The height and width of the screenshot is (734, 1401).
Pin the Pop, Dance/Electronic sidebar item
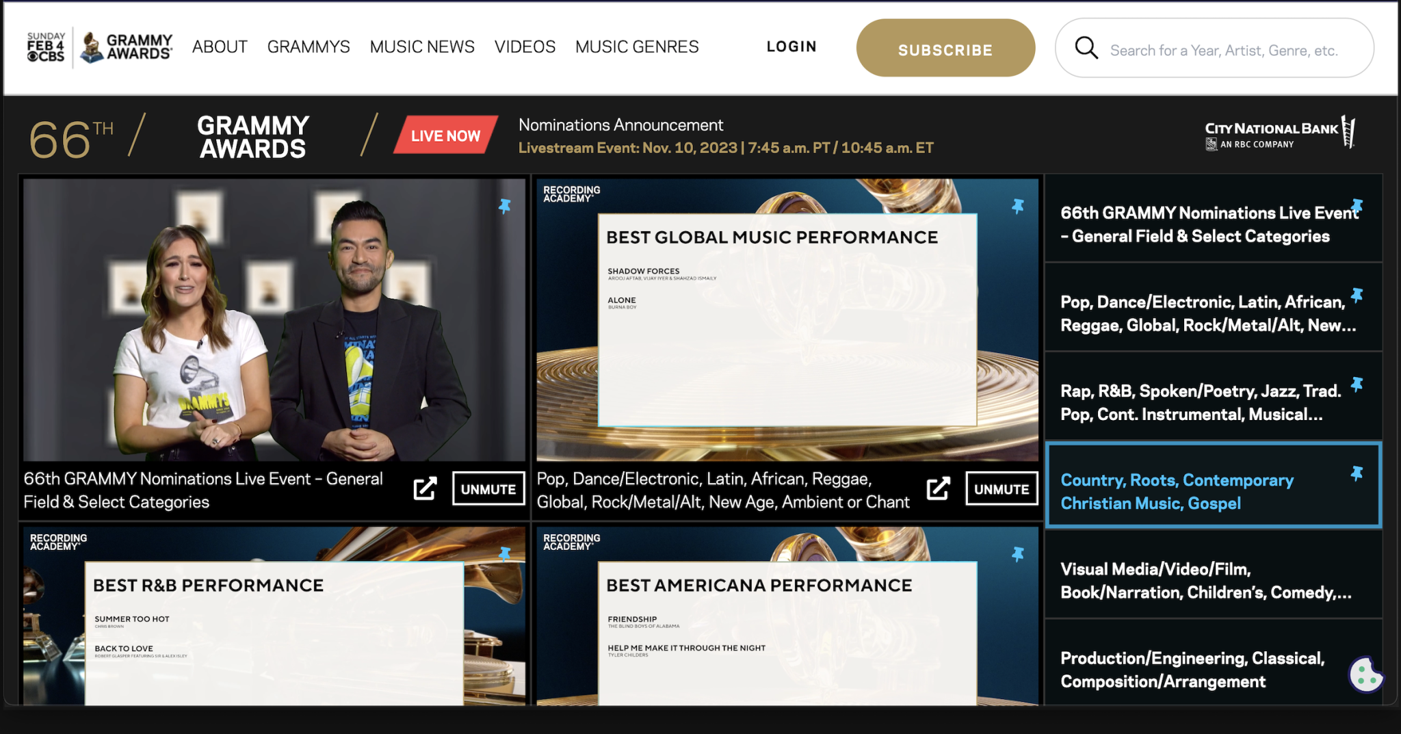click(1357, 295)
